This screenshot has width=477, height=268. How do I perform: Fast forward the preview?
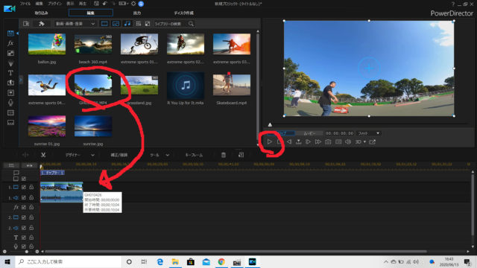click(x=318, y=141)
